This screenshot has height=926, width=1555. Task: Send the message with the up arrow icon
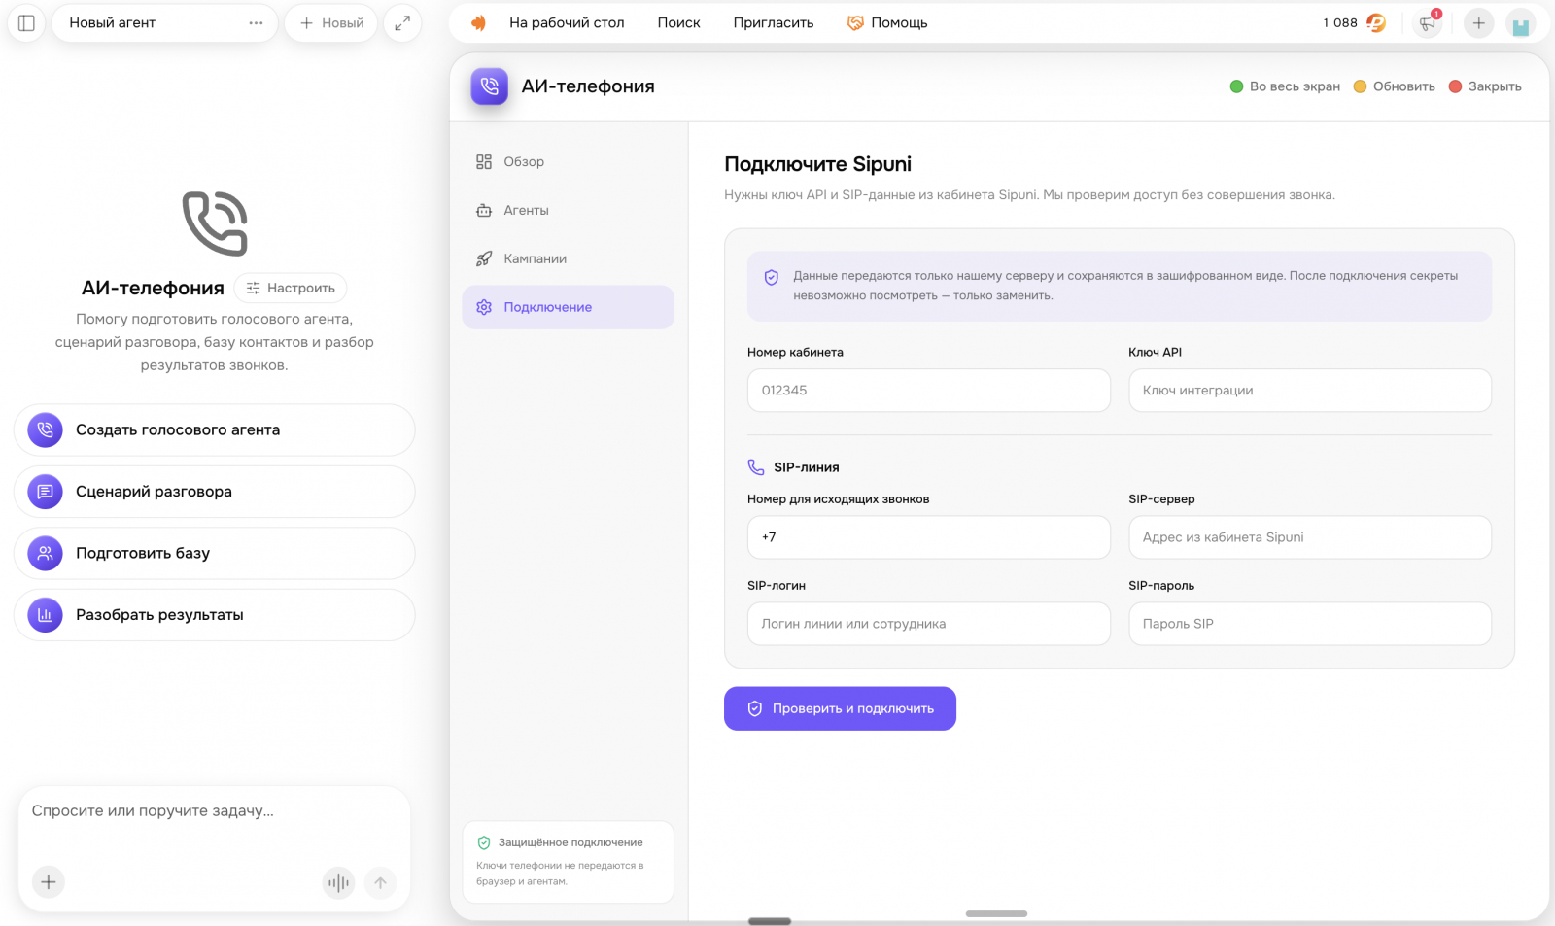[x=381, y=882]
